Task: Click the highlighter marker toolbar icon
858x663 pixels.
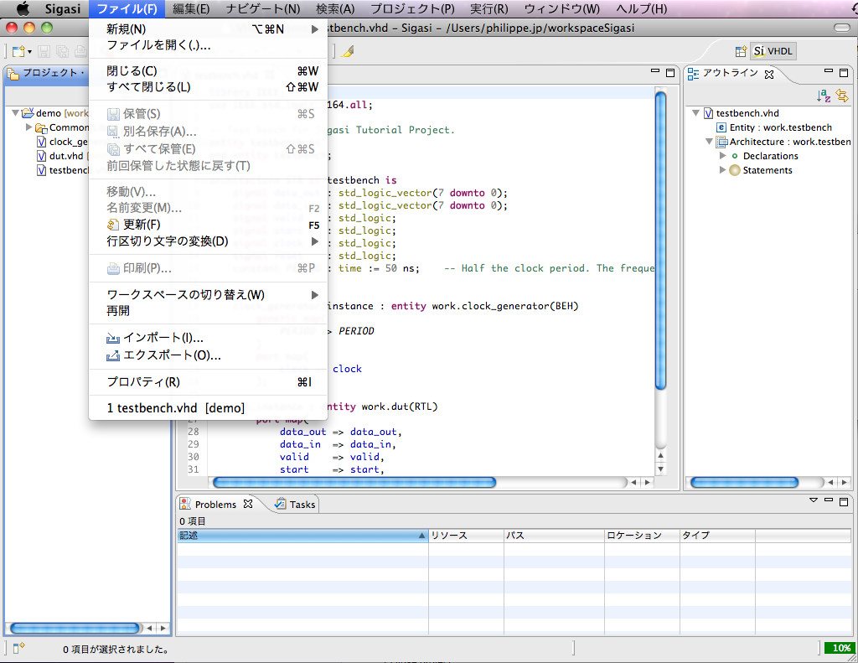Action: (x=348, y=51)
